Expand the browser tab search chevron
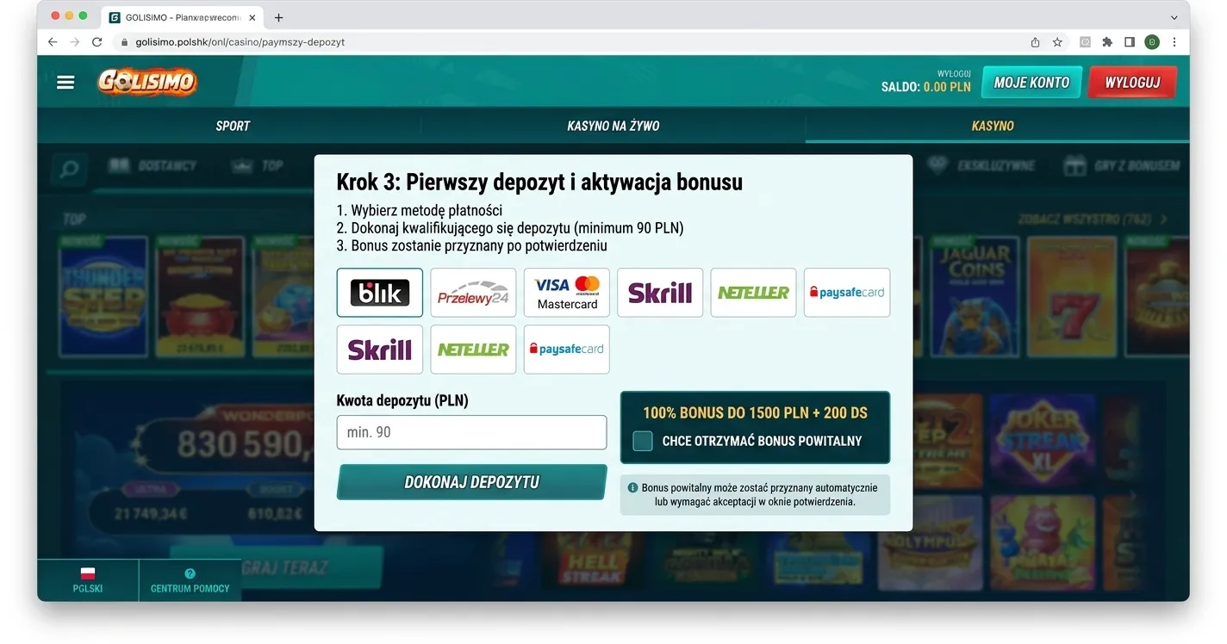Image resolution: width=1227 pixels, height=644 pixels. click(1174, 17)
